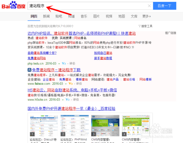Open 国内外免费PHP开源建站程序一览 result
183x143 pixels.
(71, 109)
